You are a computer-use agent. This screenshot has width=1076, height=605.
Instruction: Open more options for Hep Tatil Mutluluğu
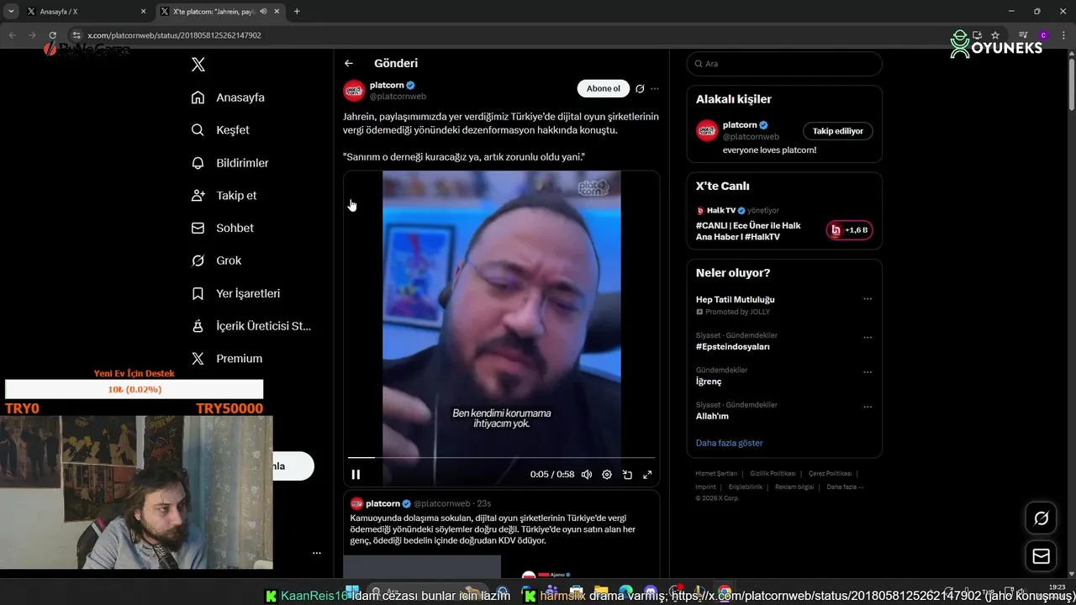click(x=868, y=299)
